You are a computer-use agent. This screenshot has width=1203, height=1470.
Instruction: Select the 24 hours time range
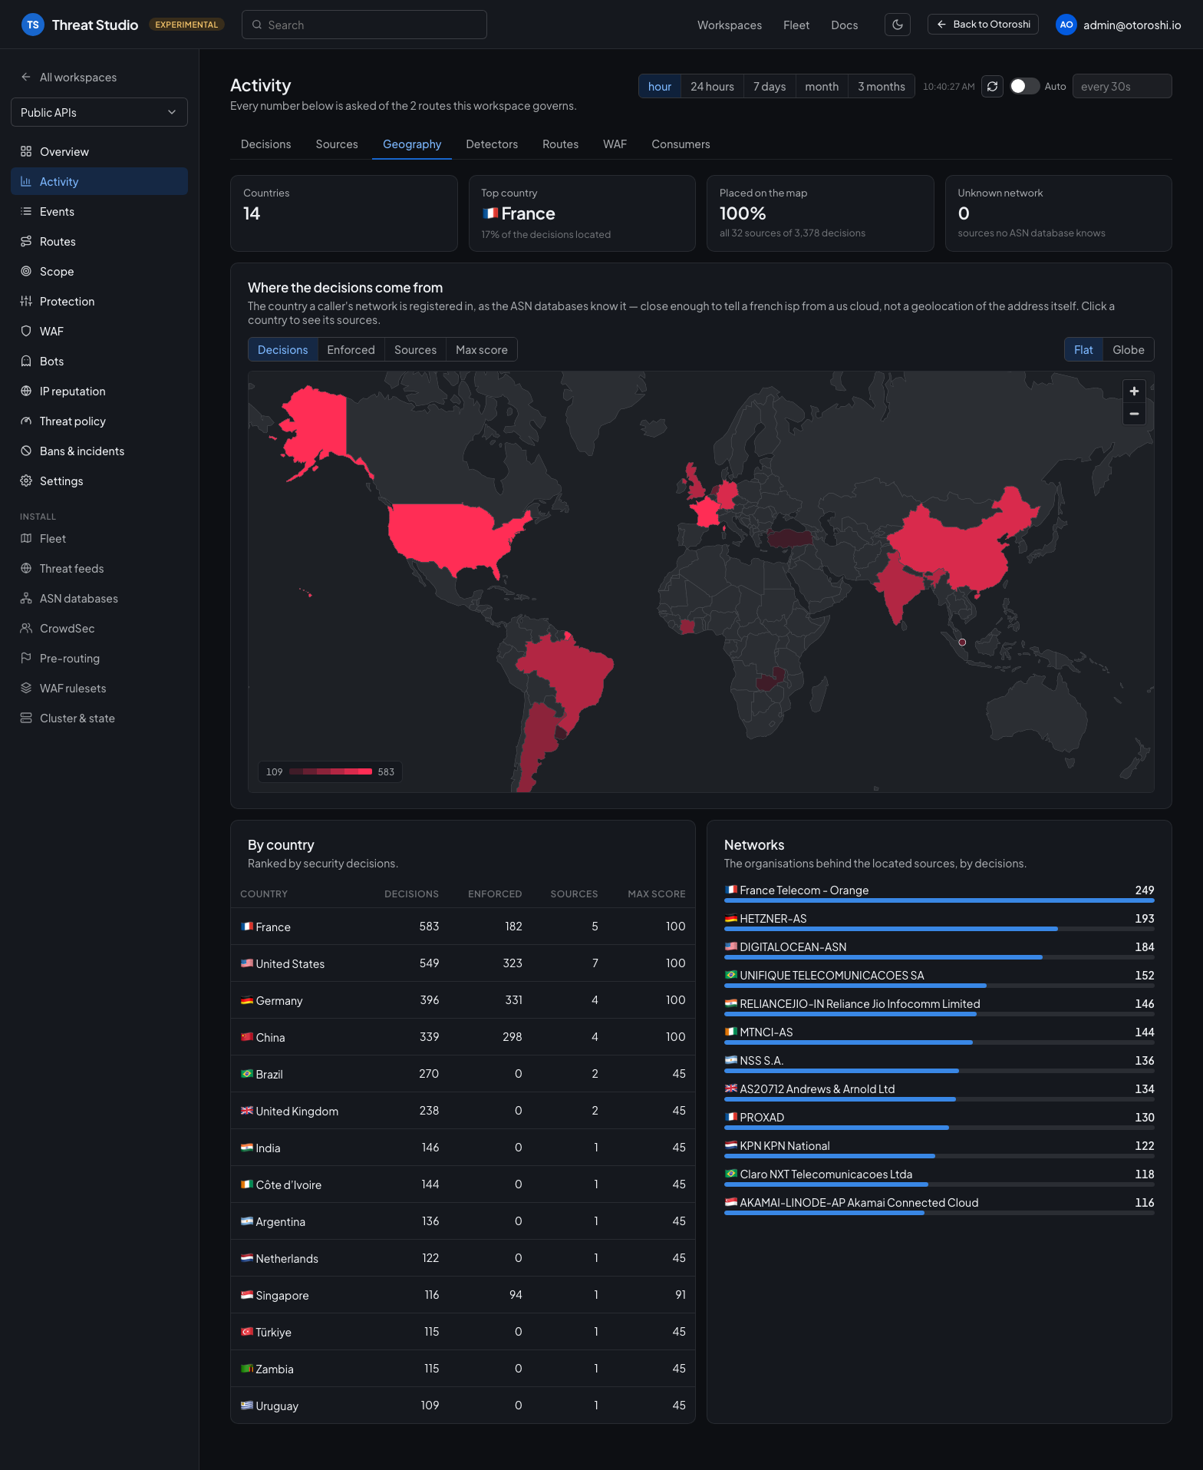coord(712,87)
